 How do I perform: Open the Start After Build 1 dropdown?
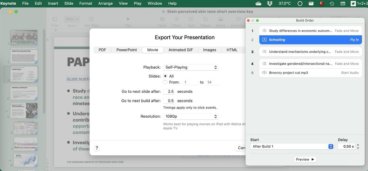(x=292, y=146)
